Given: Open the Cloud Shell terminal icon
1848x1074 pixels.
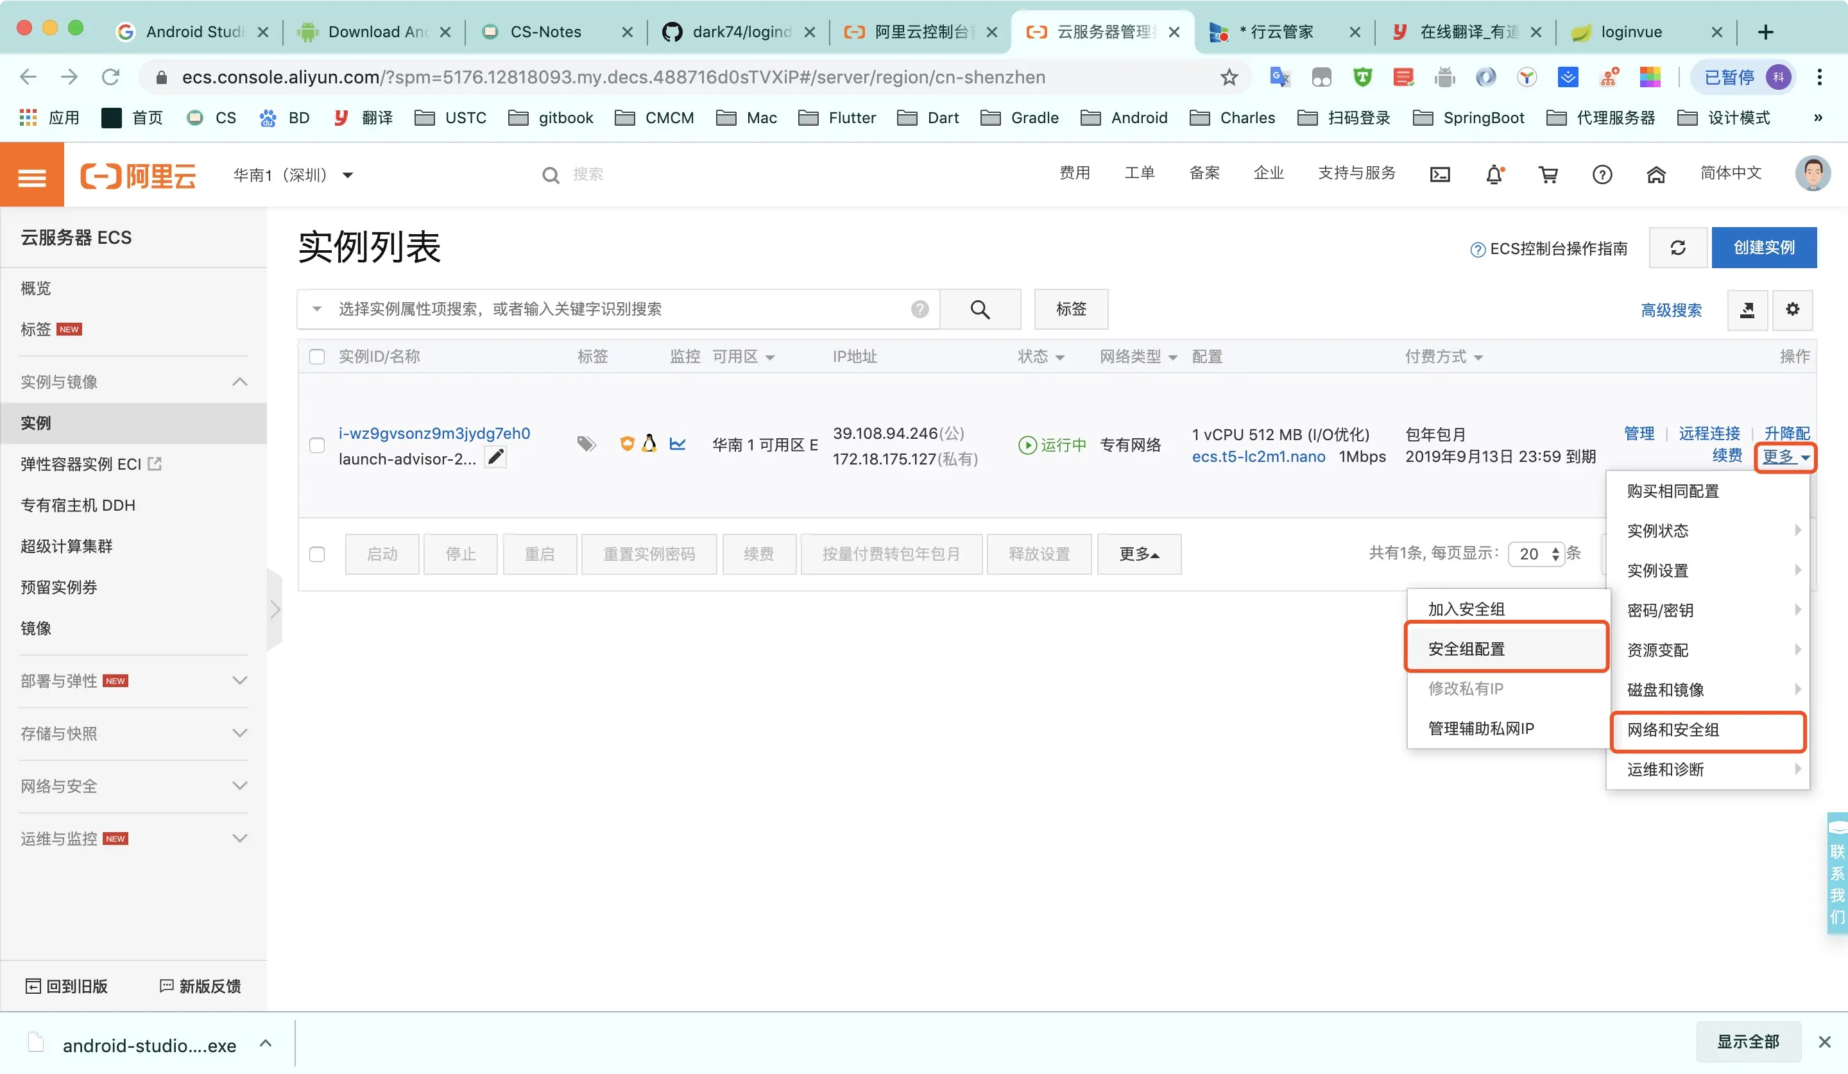Looking at the screenshot, I should 1439,175.
